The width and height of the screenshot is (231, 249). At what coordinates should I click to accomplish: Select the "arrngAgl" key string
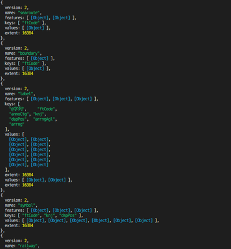pyautogui.click(x=44, y=120)
